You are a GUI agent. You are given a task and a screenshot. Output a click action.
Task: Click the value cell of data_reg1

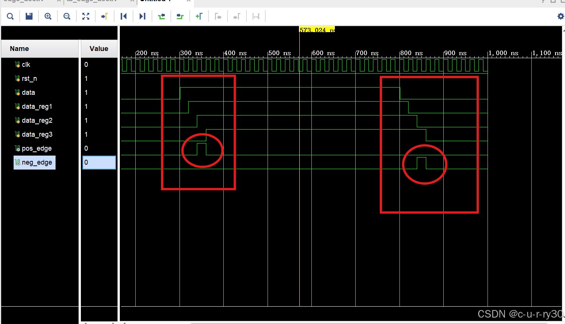point(99,106)
